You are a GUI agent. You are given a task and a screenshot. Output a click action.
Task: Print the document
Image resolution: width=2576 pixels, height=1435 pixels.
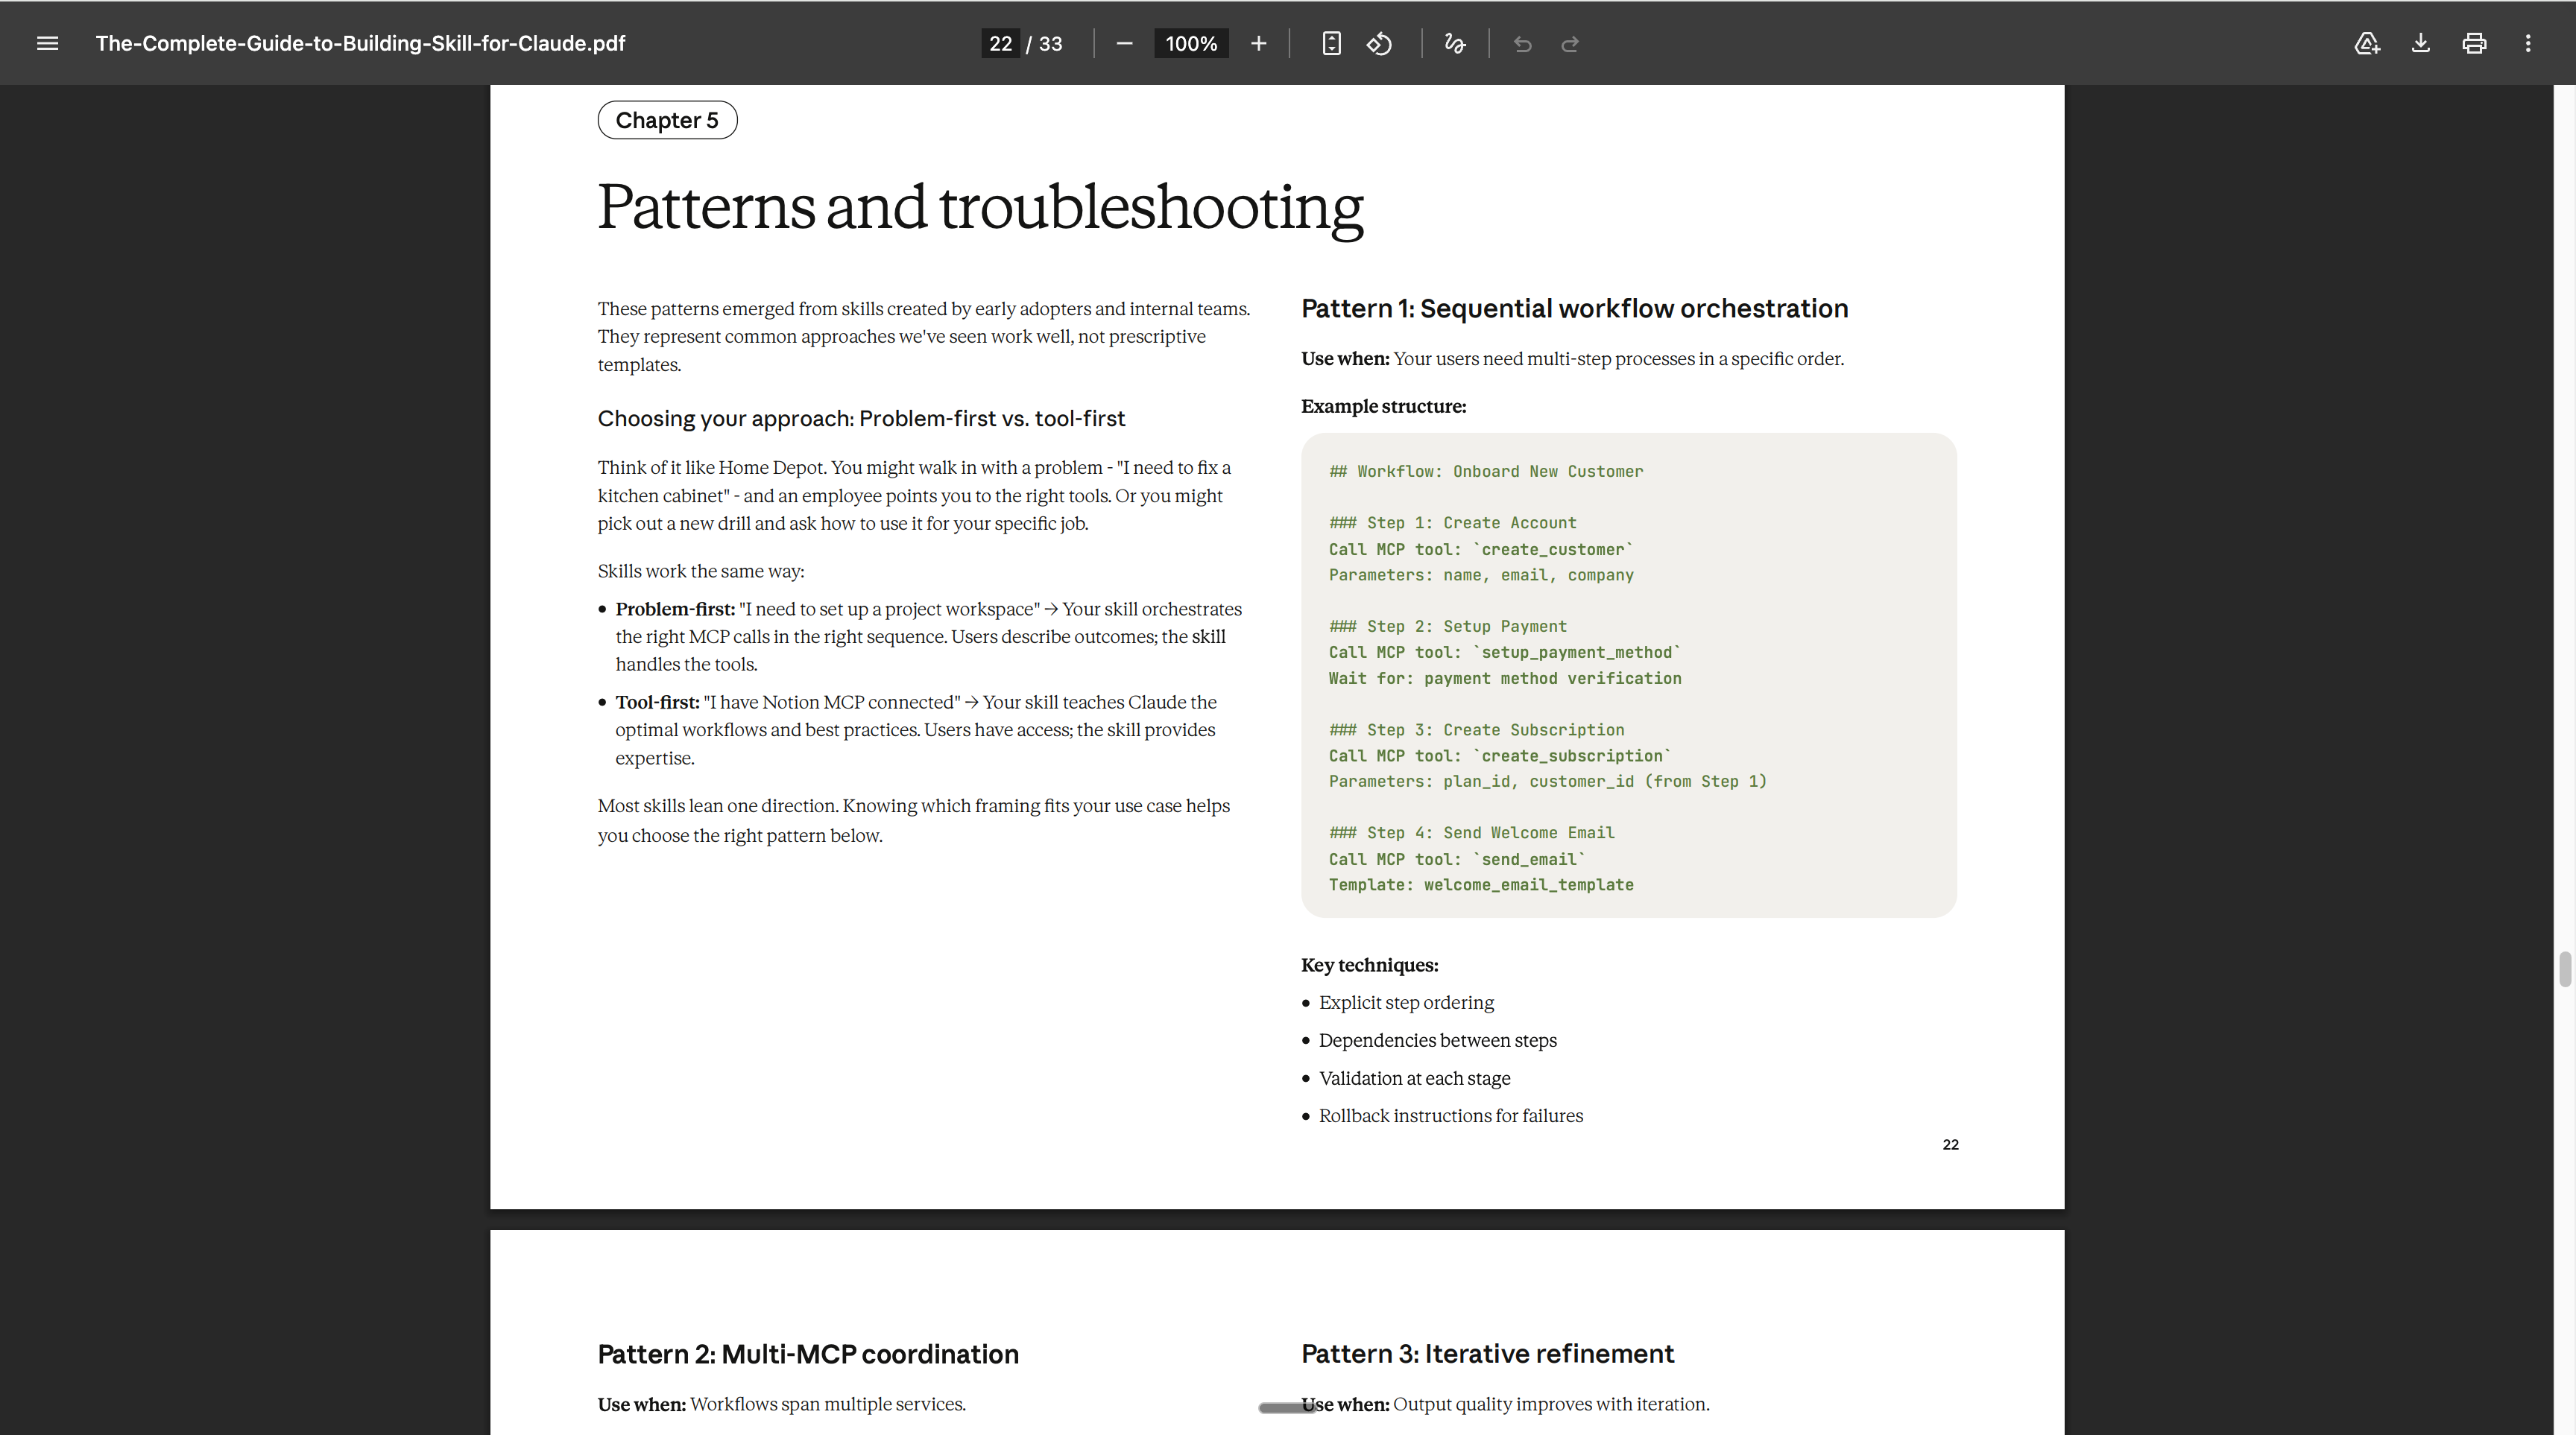[x=2474, y=43]
